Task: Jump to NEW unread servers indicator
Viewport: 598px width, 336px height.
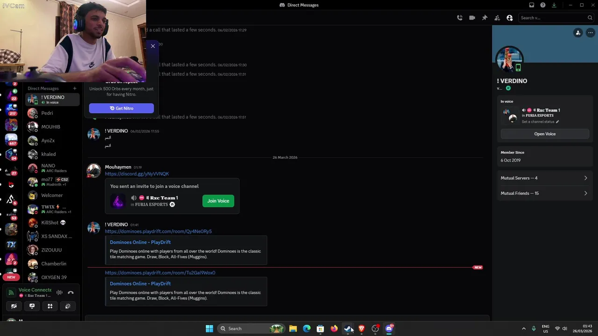Action: pos(11,277)
